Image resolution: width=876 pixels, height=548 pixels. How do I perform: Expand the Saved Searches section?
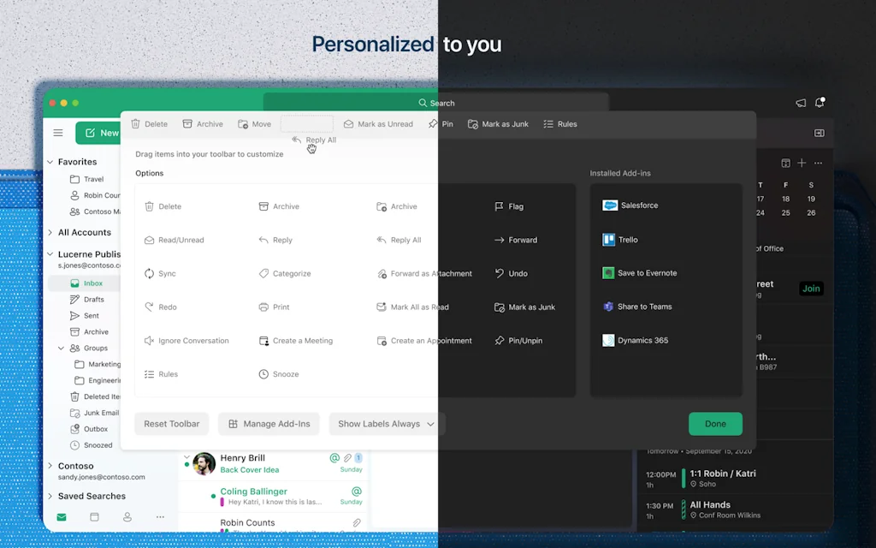pos(50,496)
